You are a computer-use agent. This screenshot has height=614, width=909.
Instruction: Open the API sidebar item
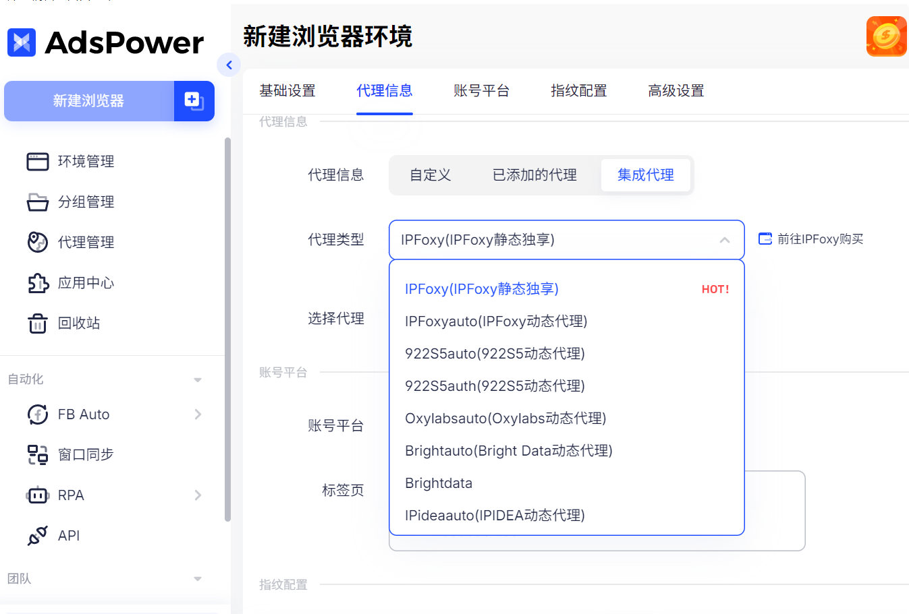coord(69,536)
